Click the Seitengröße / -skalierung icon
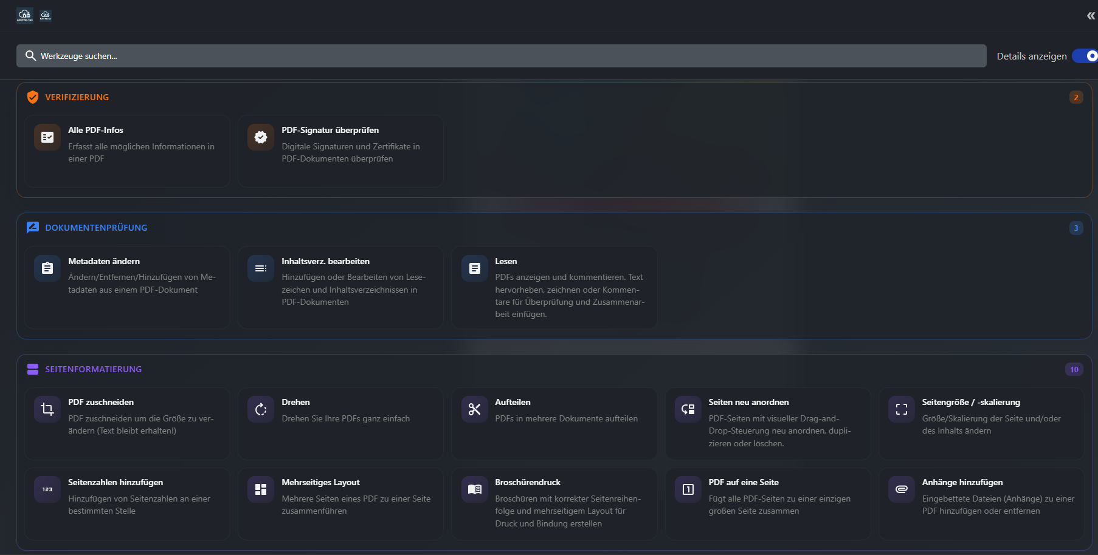 tap(901, 409)
